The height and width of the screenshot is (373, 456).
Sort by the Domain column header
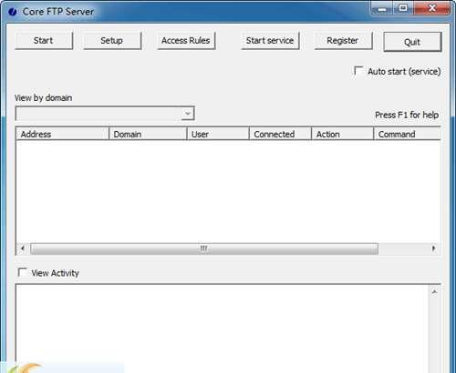(148, 134)
